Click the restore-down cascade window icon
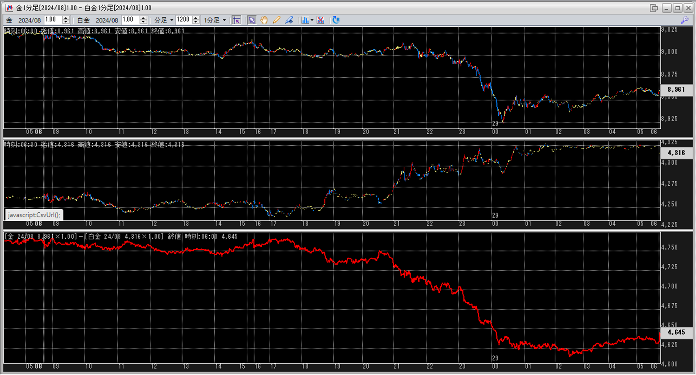 pos(654,8)
